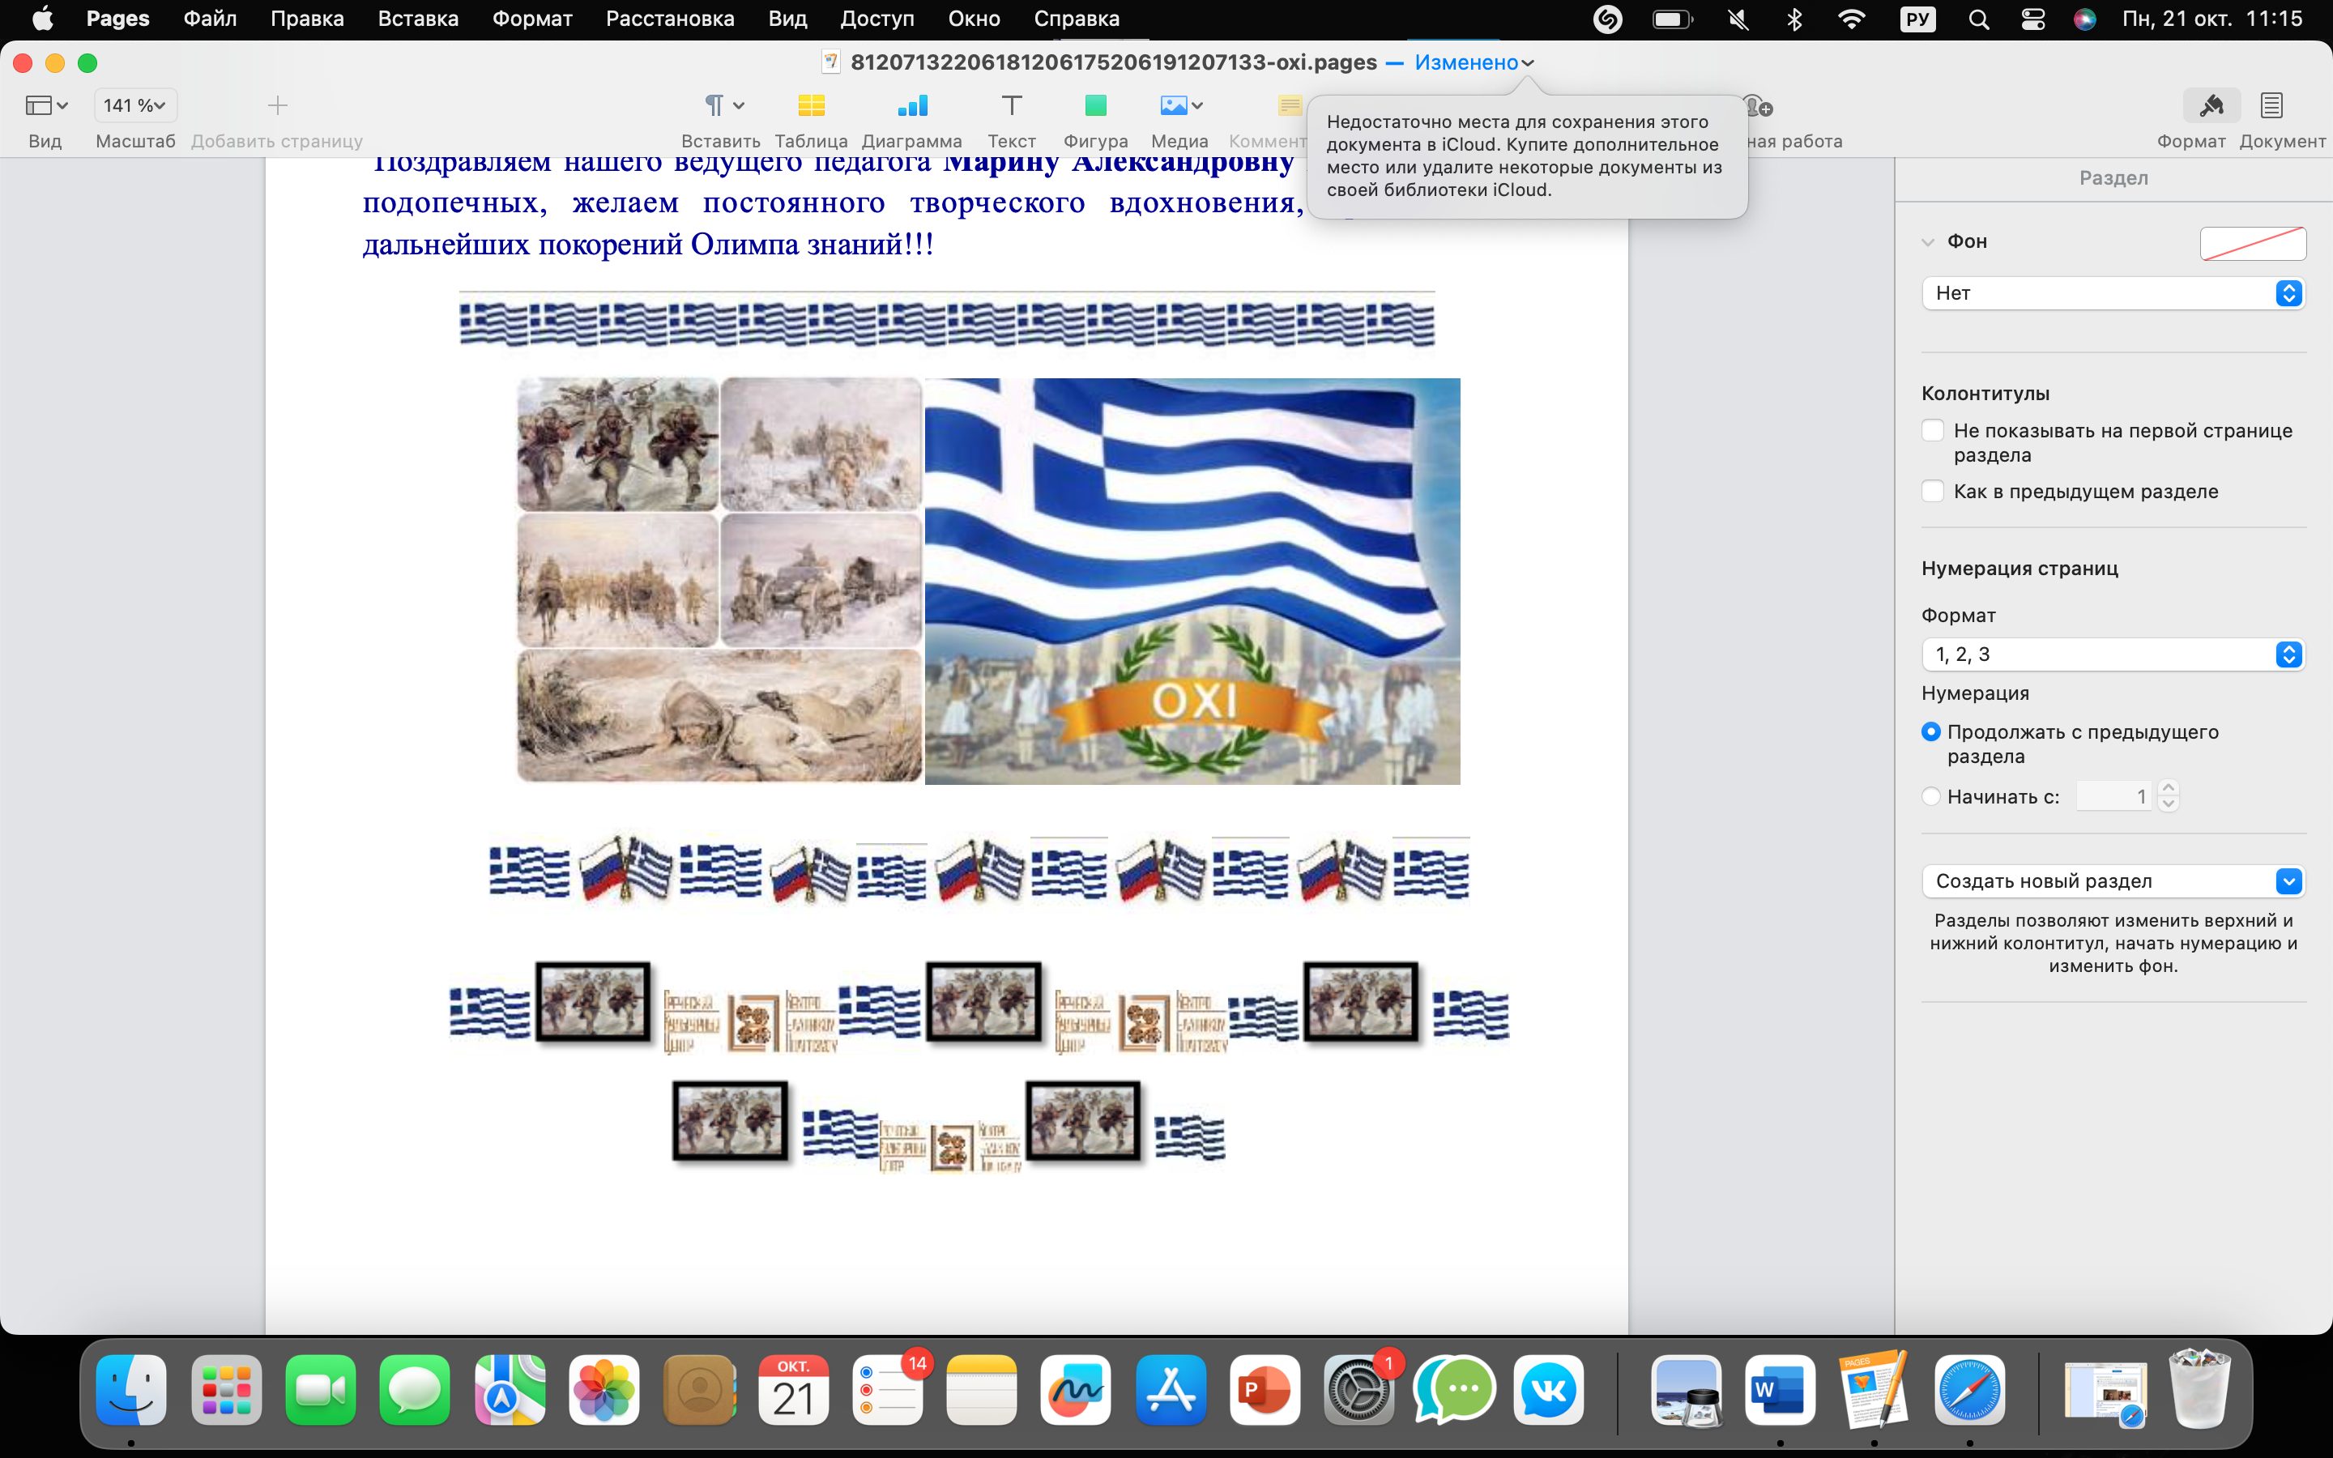This screenshot has width=2333, height=1458.
Task: Open the Окно menu
Action: coord(974,19)
